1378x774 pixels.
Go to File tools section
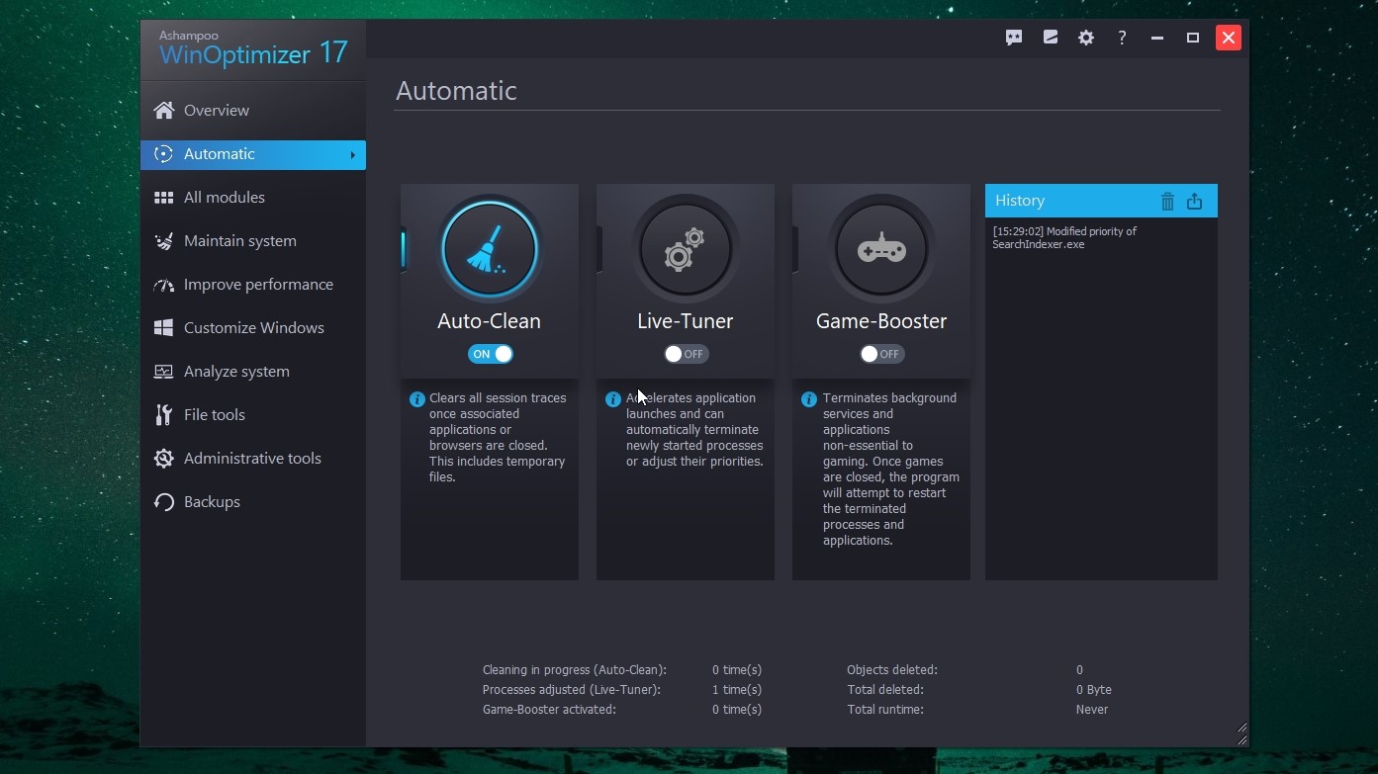[253, 415]
